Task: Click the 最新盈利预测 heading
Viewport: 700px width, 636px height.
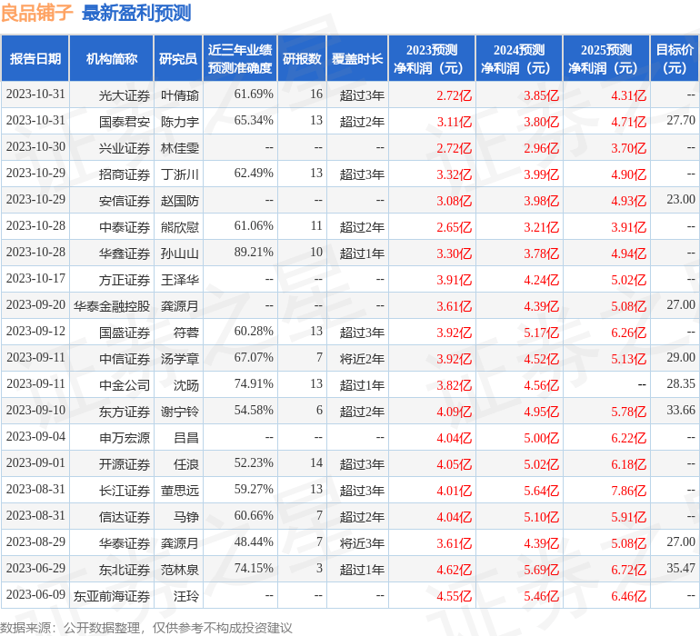Action: pos(136,13)
